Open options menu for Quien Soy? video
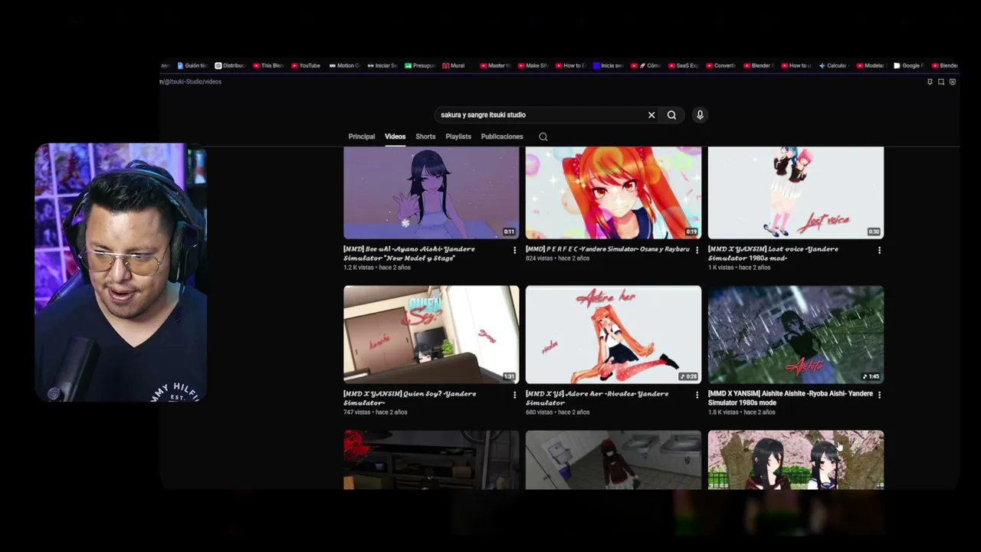981x552 pixels. click(514, 395)
